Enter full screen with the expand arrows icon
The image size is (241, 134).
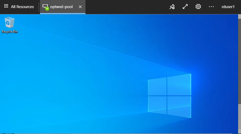click(x=185, y=7)
